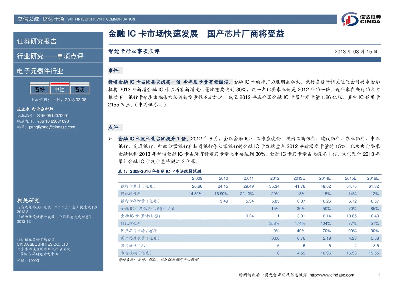Click the cell value 358%
401x283 pixels.
pyautogui.click(x=274, y=223)
